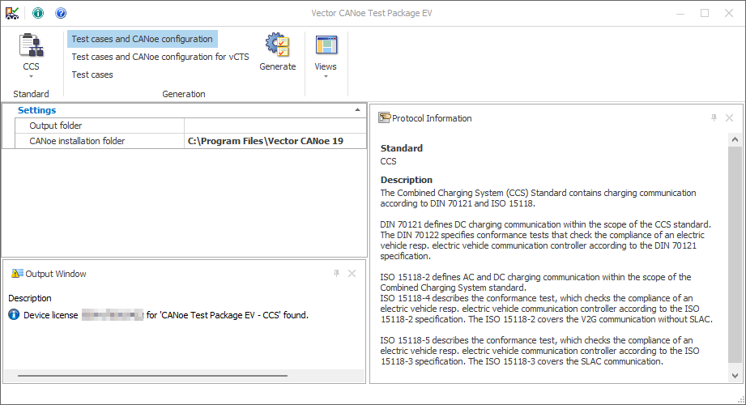Image resolution: width=746 pixels, height=405 pixels.
Task: Click the Generate gear icon
Action: click(277, 45)
